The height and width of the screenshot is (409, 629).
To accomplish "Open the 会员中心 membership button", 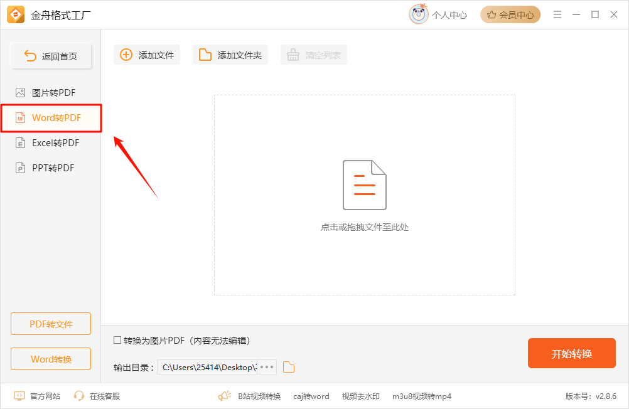I will pyautogui.click(x=510, y=15).
